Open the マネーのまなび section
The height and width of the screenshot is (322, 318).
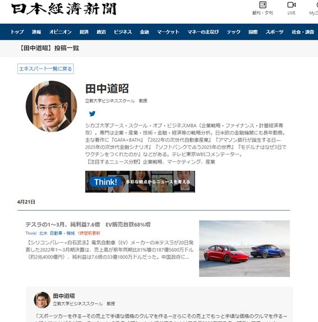point(203,32)
